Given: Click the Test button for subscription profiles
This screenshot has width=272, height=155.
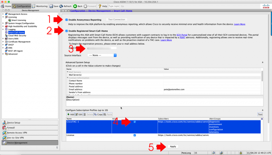Looking at the screenshot, I should [260, 114].
